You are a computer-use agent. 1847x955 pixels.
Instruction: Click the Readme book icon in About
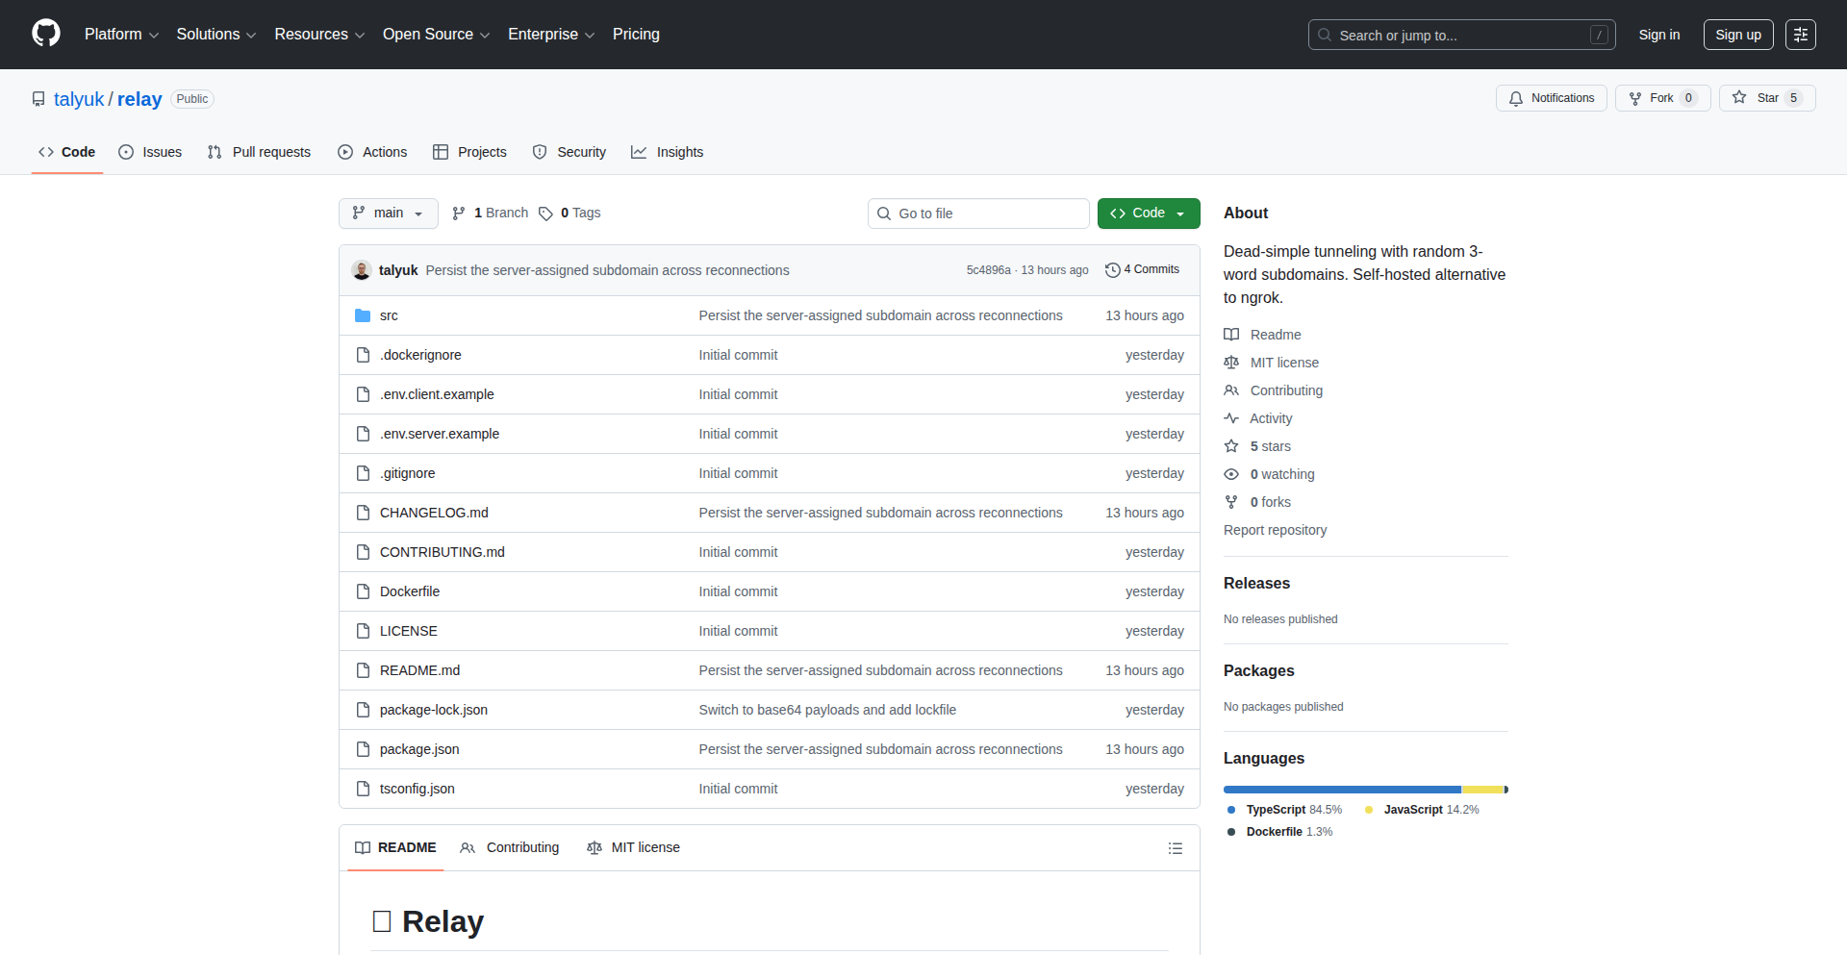click(x=1232, y=334)
